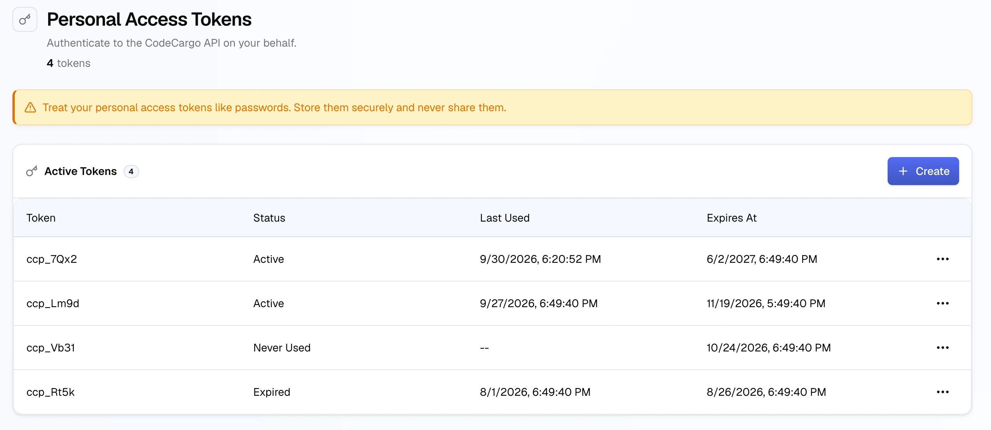Select the ccp_Vb31 token name

(51, 348)
